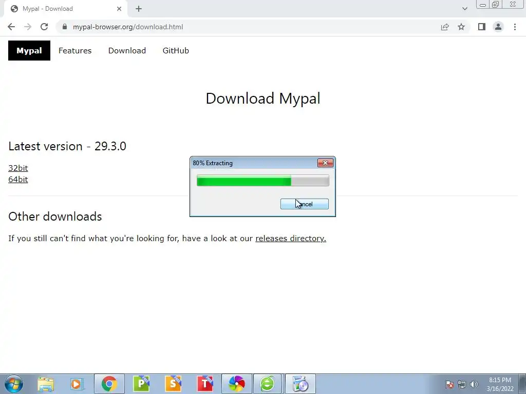526x394 pixels.
Task: Open the Chrome side panel icon
Action: point(482,27)
